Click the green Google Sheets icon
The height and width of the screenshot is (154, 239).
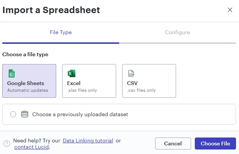(x=12, y=73)
